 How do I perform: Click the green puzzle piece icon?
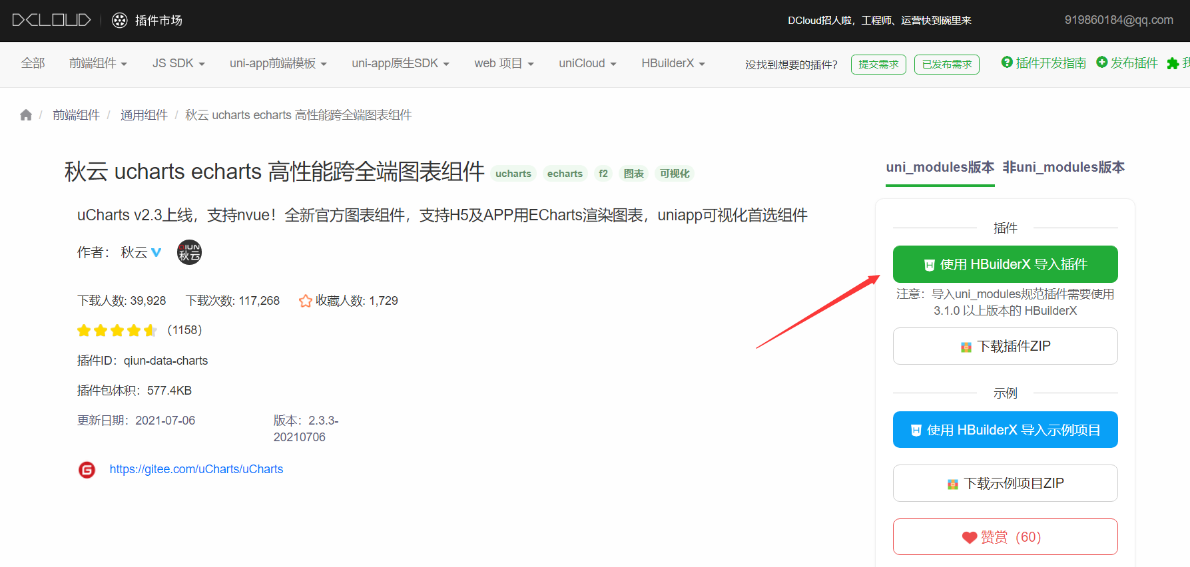[1173, 64]
